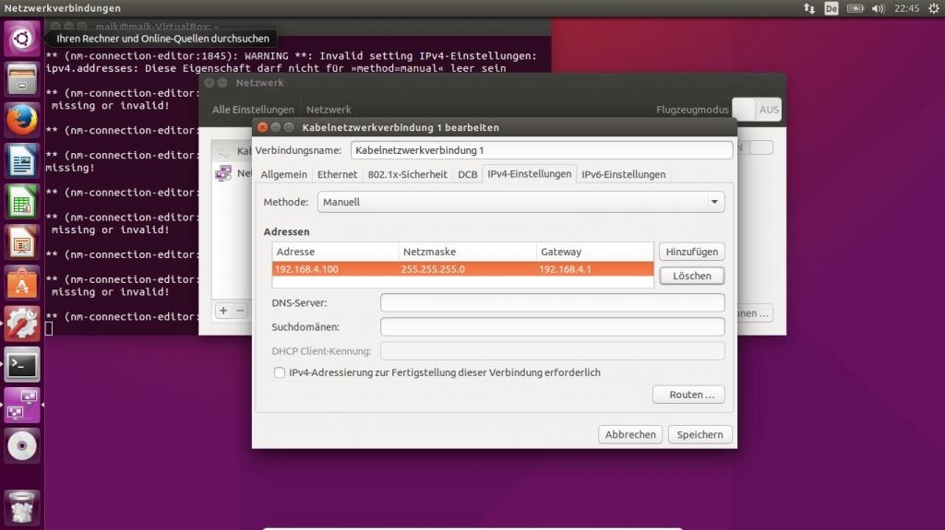Open LibreOffice Calc from the launcher
945x530 pixels.
pos(22,201)
